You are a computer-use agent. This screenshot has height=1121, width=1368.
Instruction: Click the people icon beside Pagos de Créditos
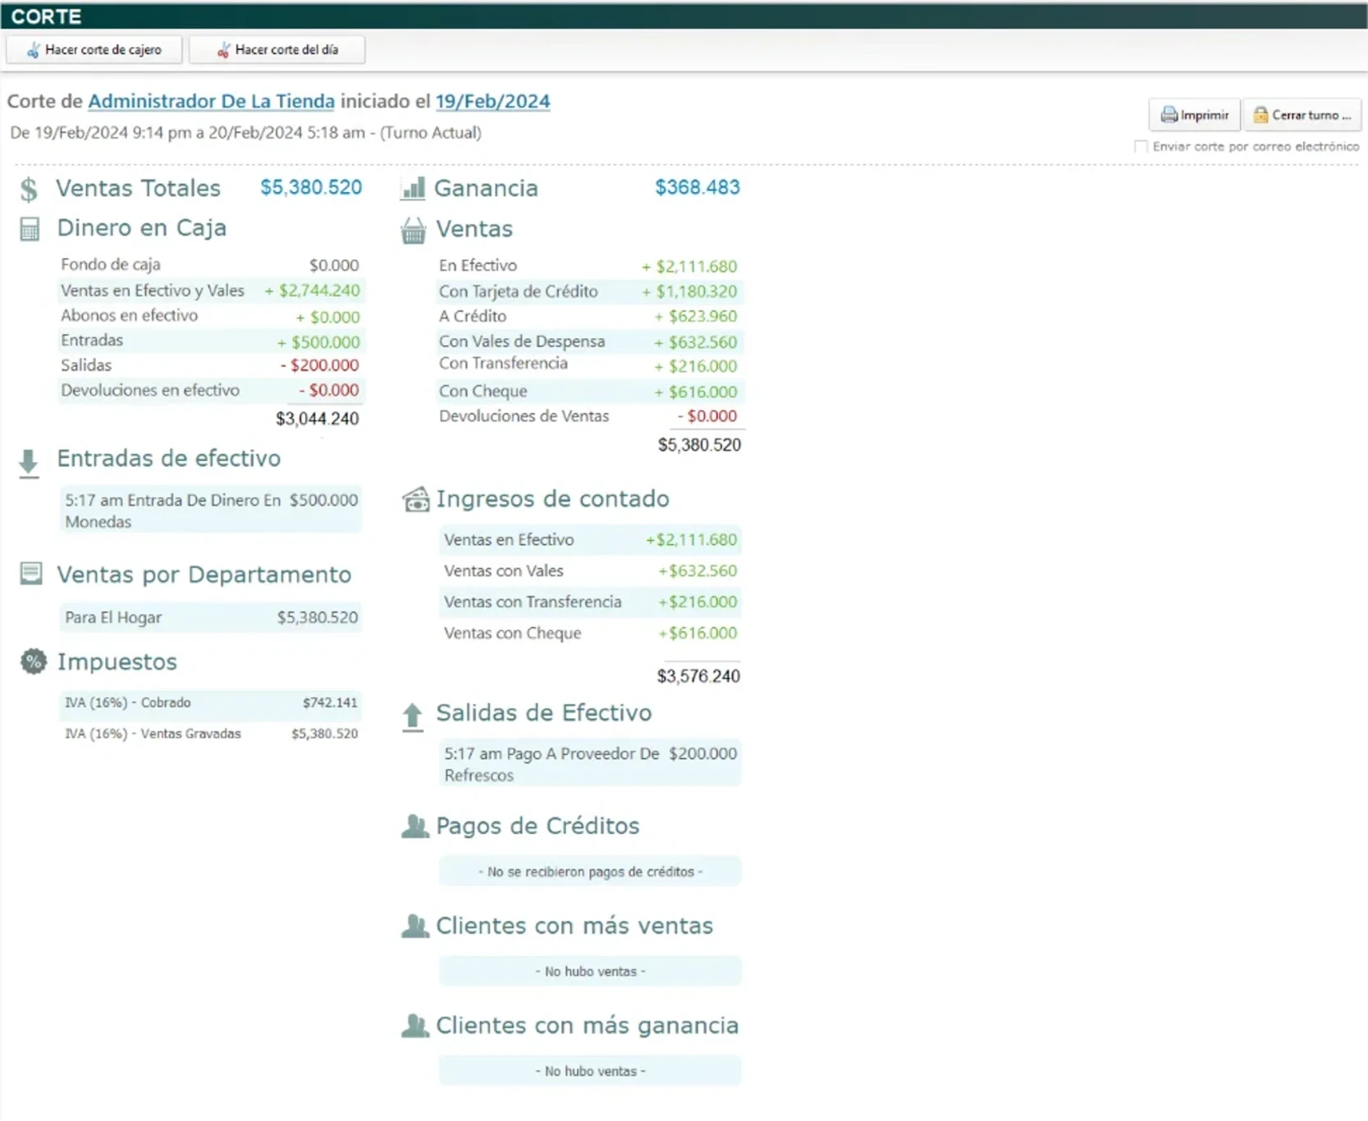coord(414,826)
